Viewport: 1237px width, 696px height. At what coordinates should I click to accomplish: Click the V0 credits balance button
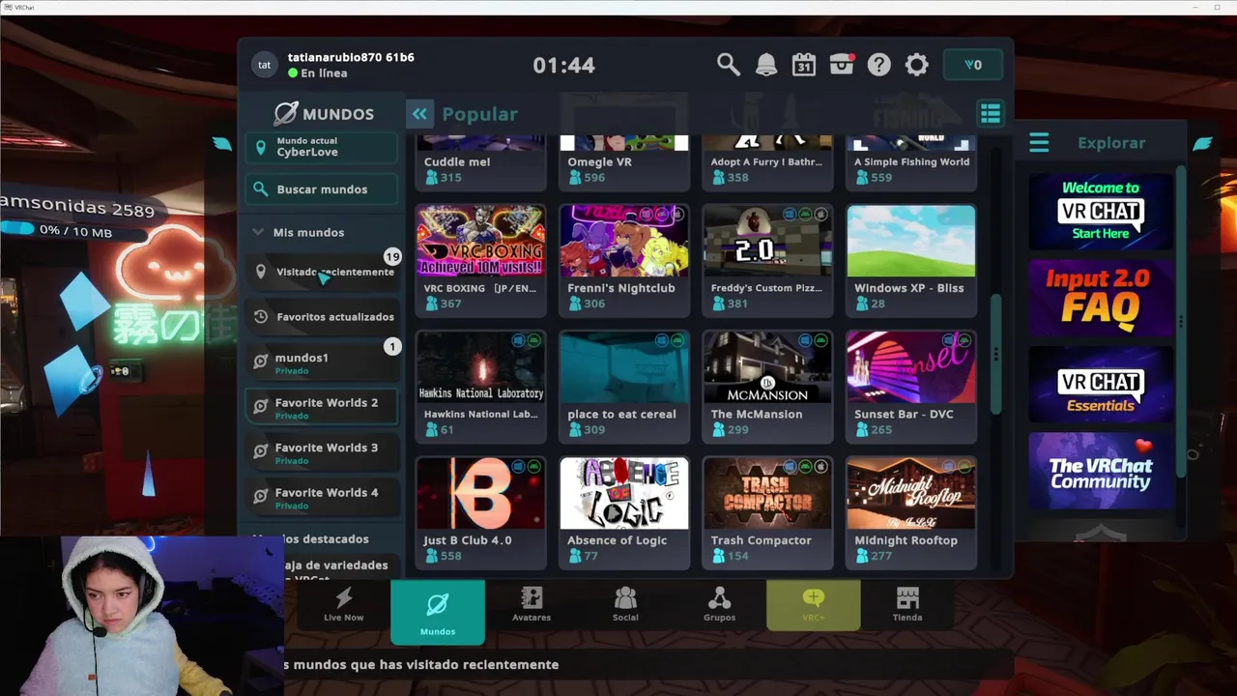point(973,65)
